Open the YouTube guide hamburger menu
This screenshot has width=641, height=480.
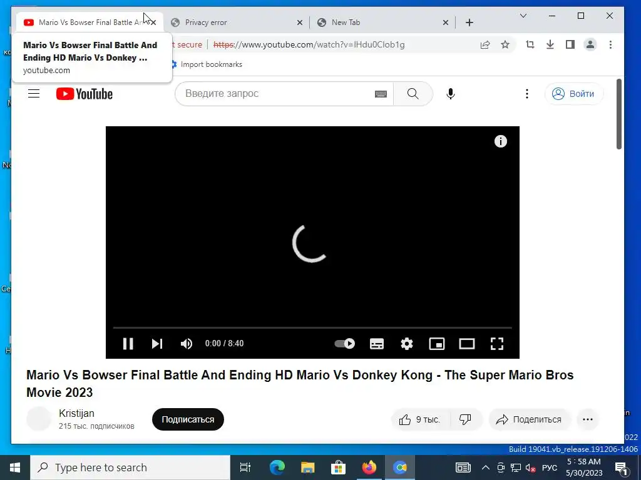34,94
